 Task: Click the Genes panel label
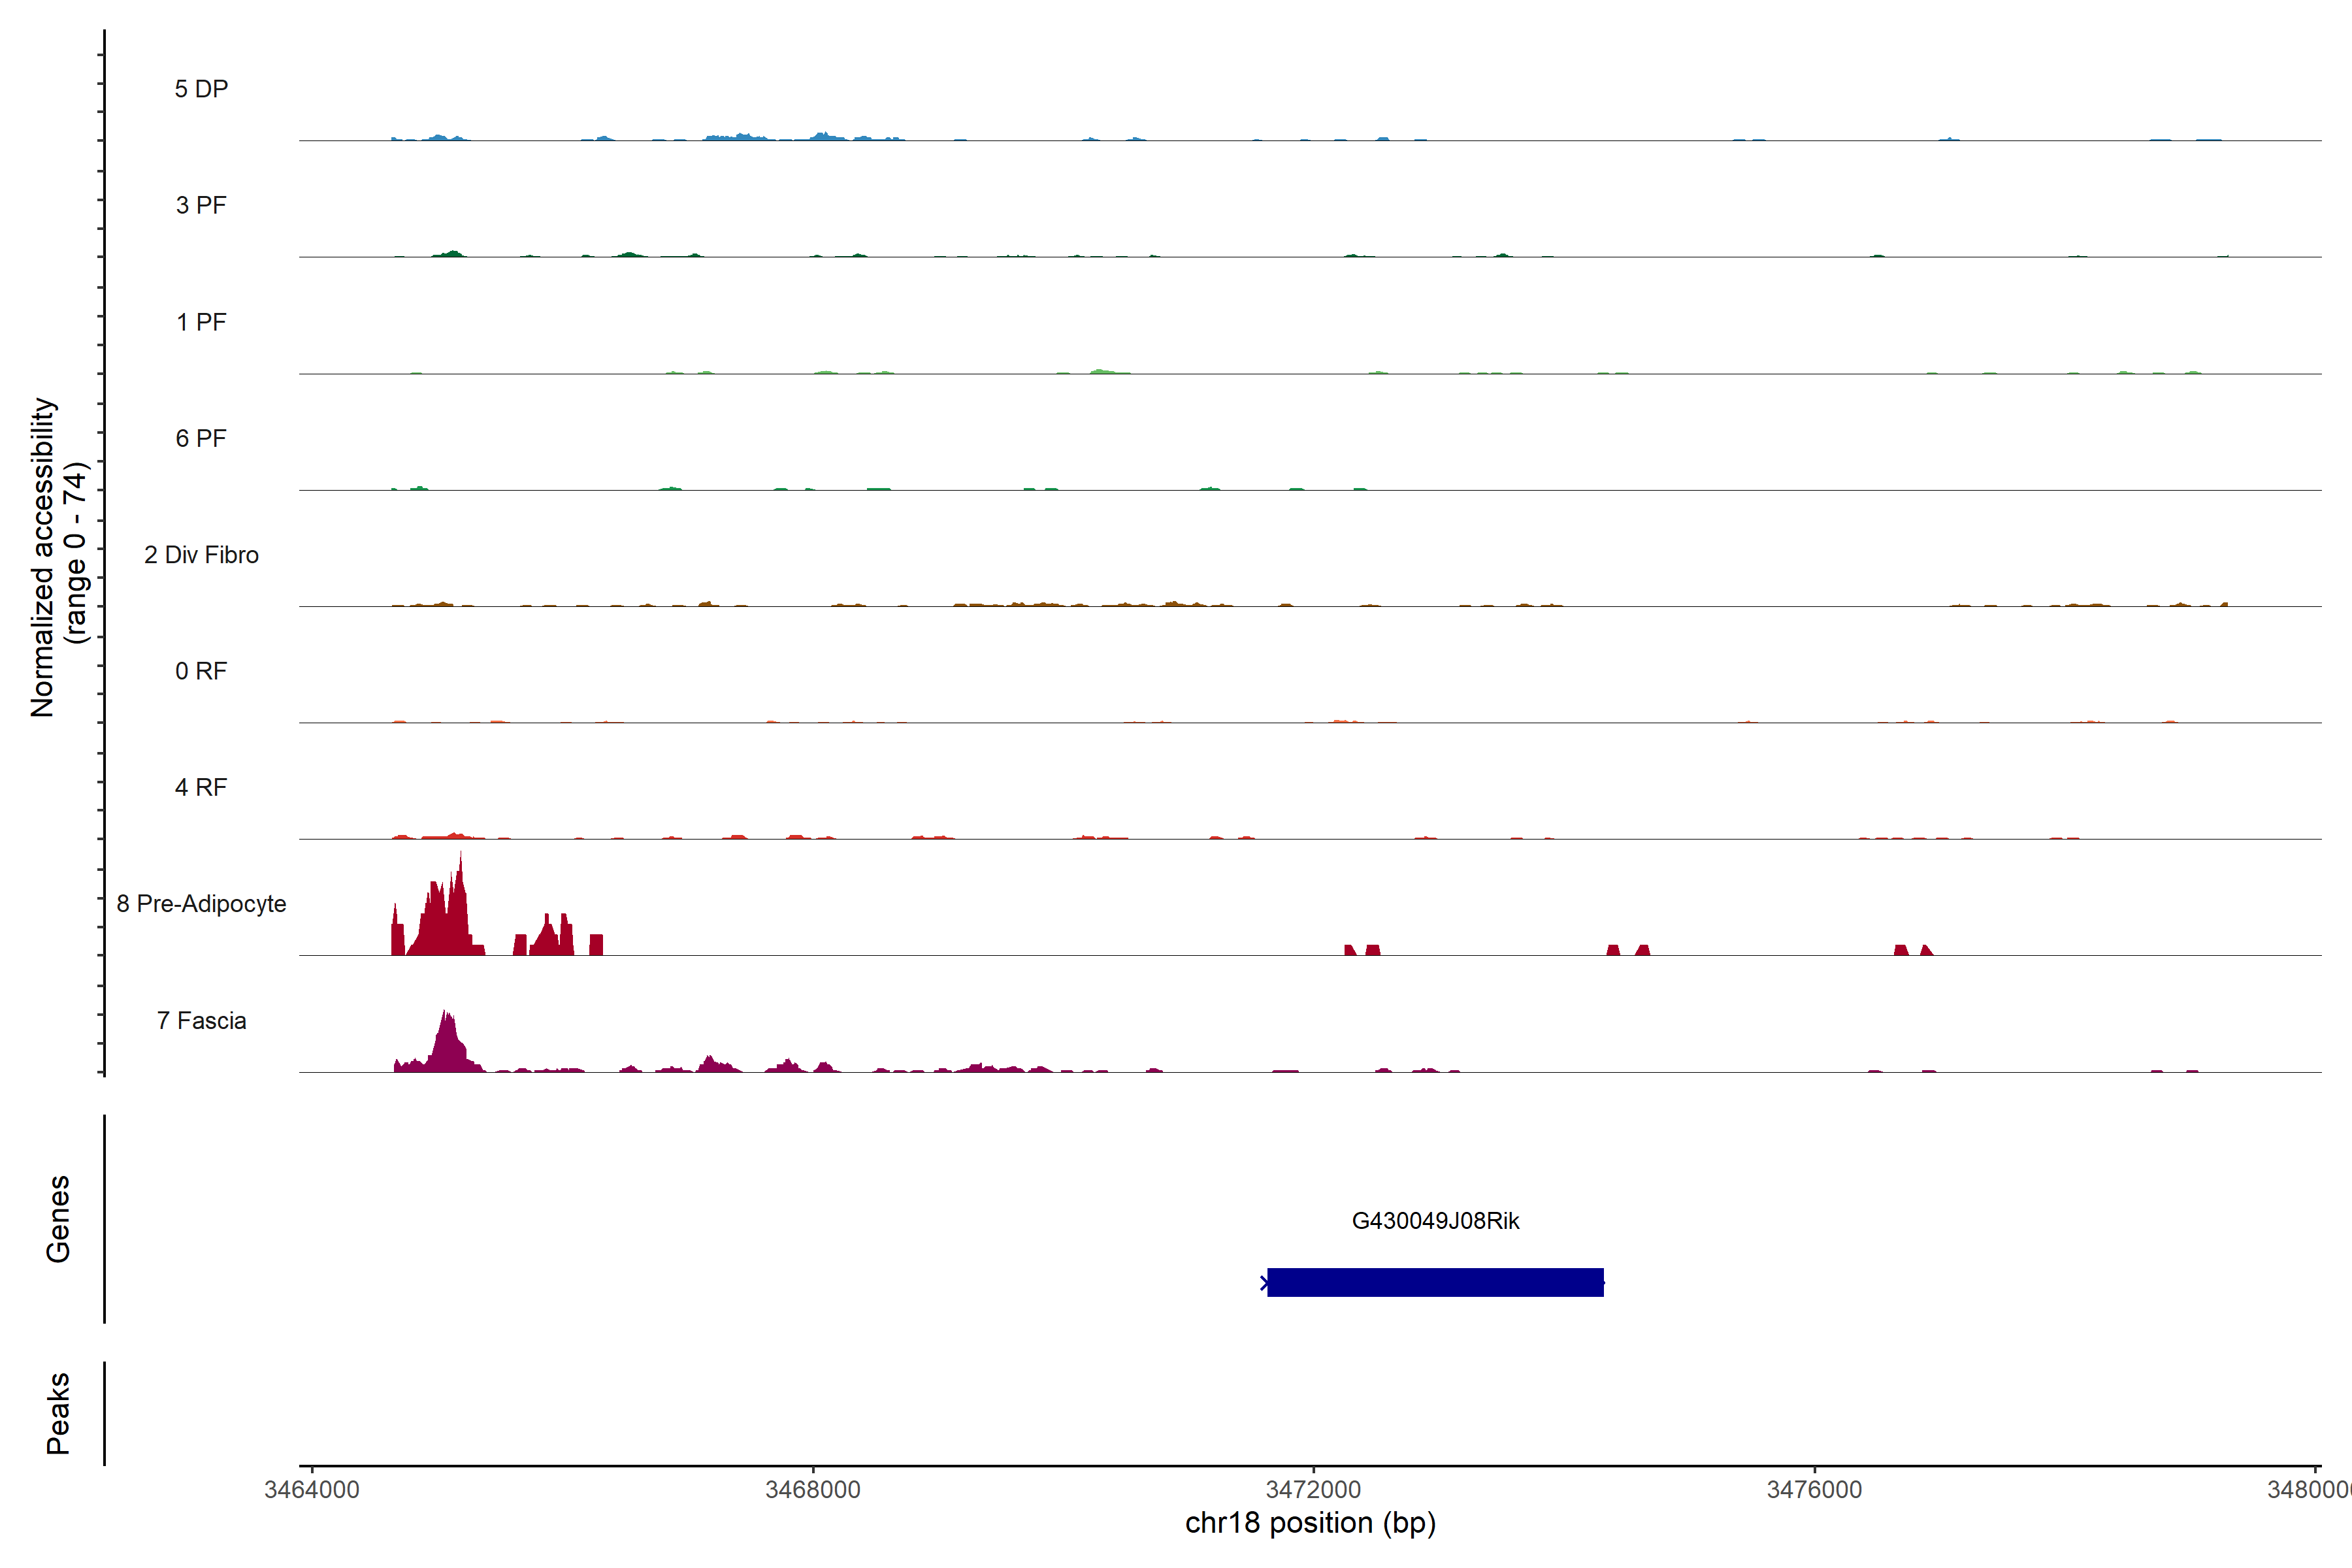coord(58,1219)
